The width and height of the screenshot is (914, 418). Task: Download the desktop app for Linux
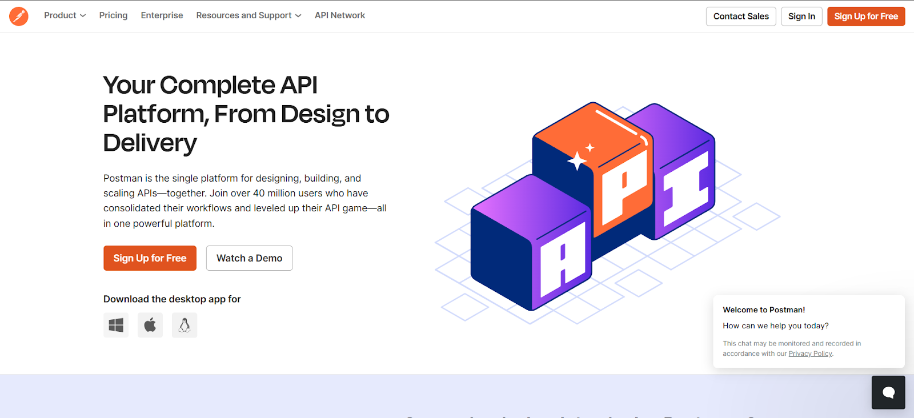[x=185, y=325]
